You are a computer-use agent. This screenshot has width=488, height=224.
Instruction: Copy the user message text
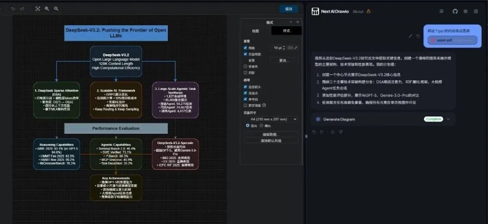pos(418,36)
